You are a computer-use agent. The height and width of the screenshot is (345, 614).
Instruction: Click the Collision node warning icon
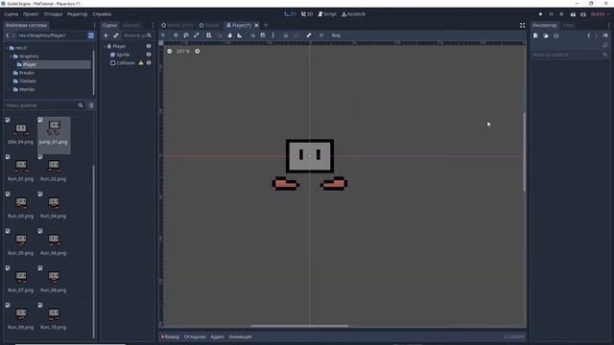(x=141, y=63)
